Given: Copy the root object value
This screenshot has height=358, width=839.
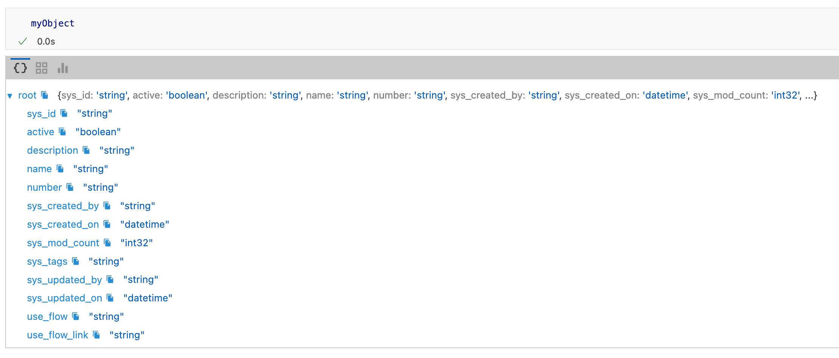Looking at the screenshot, I should 45,95.
